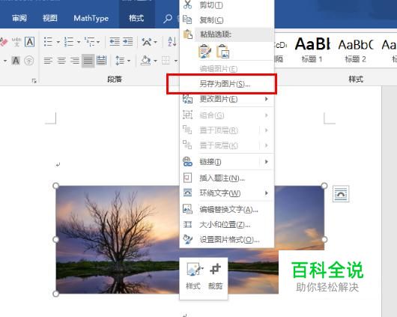This screenshot has height=317, width=397.
Task: Expand the numbered list dropdown arrow
Action: point(79,42)
